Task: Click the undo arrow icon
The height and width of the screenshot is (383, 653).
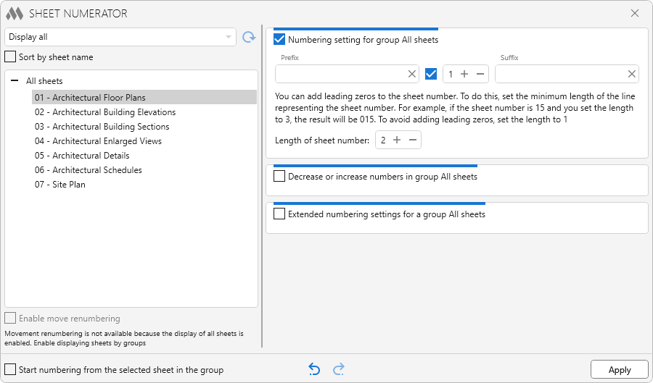Action: click(x=314, y=369)
